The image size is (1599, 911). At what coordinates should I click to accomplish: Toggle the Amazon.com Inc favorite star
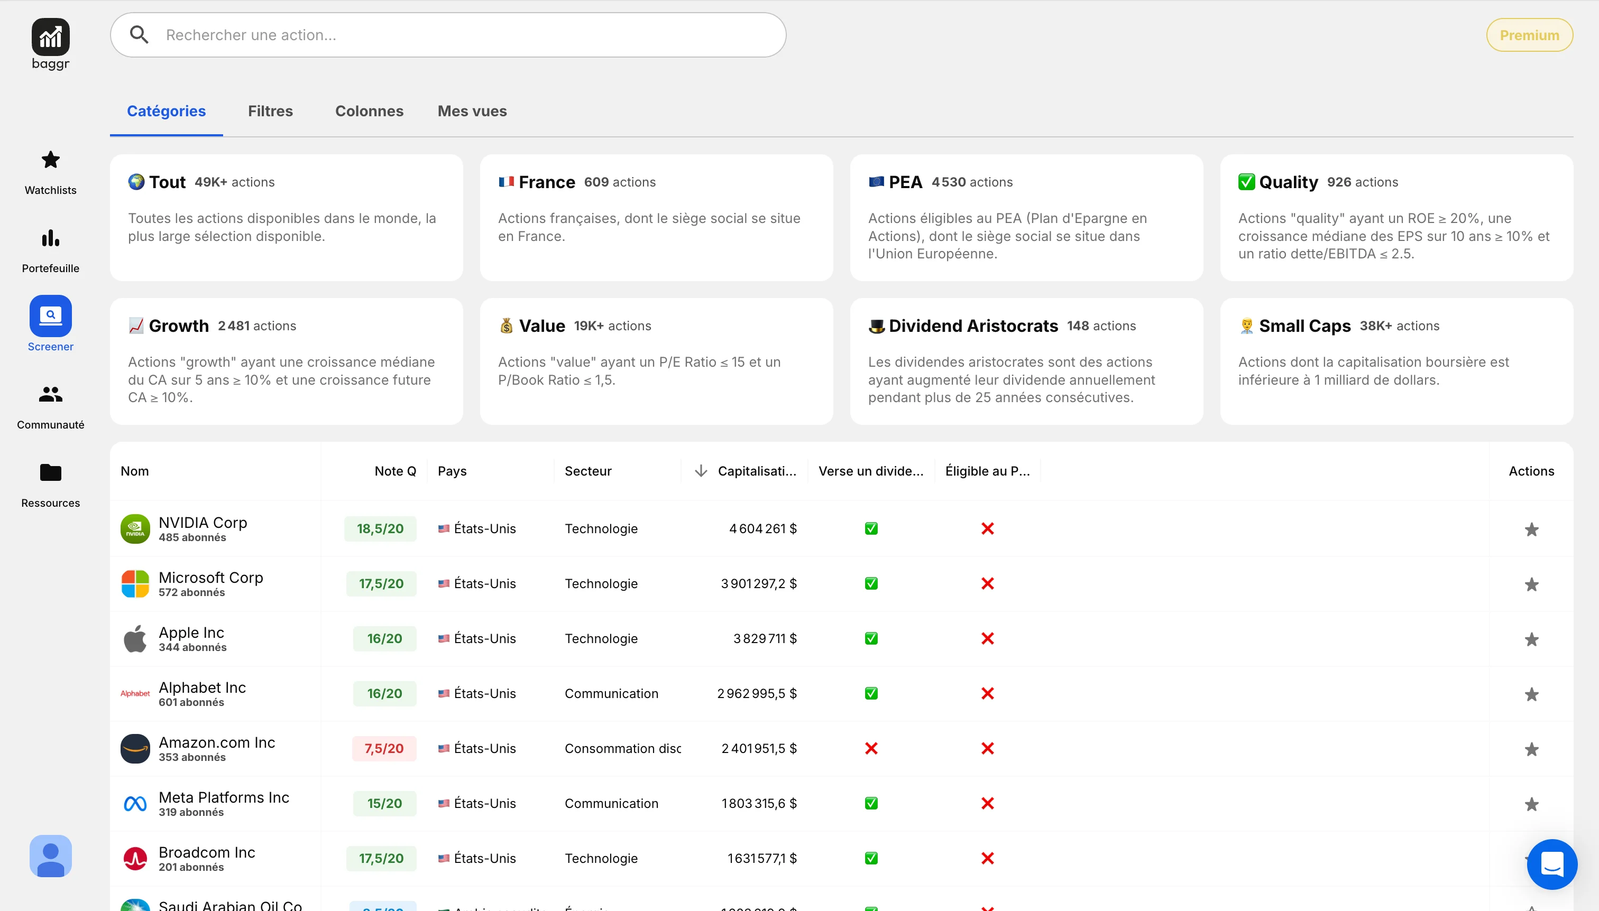tap(1531, 749)
